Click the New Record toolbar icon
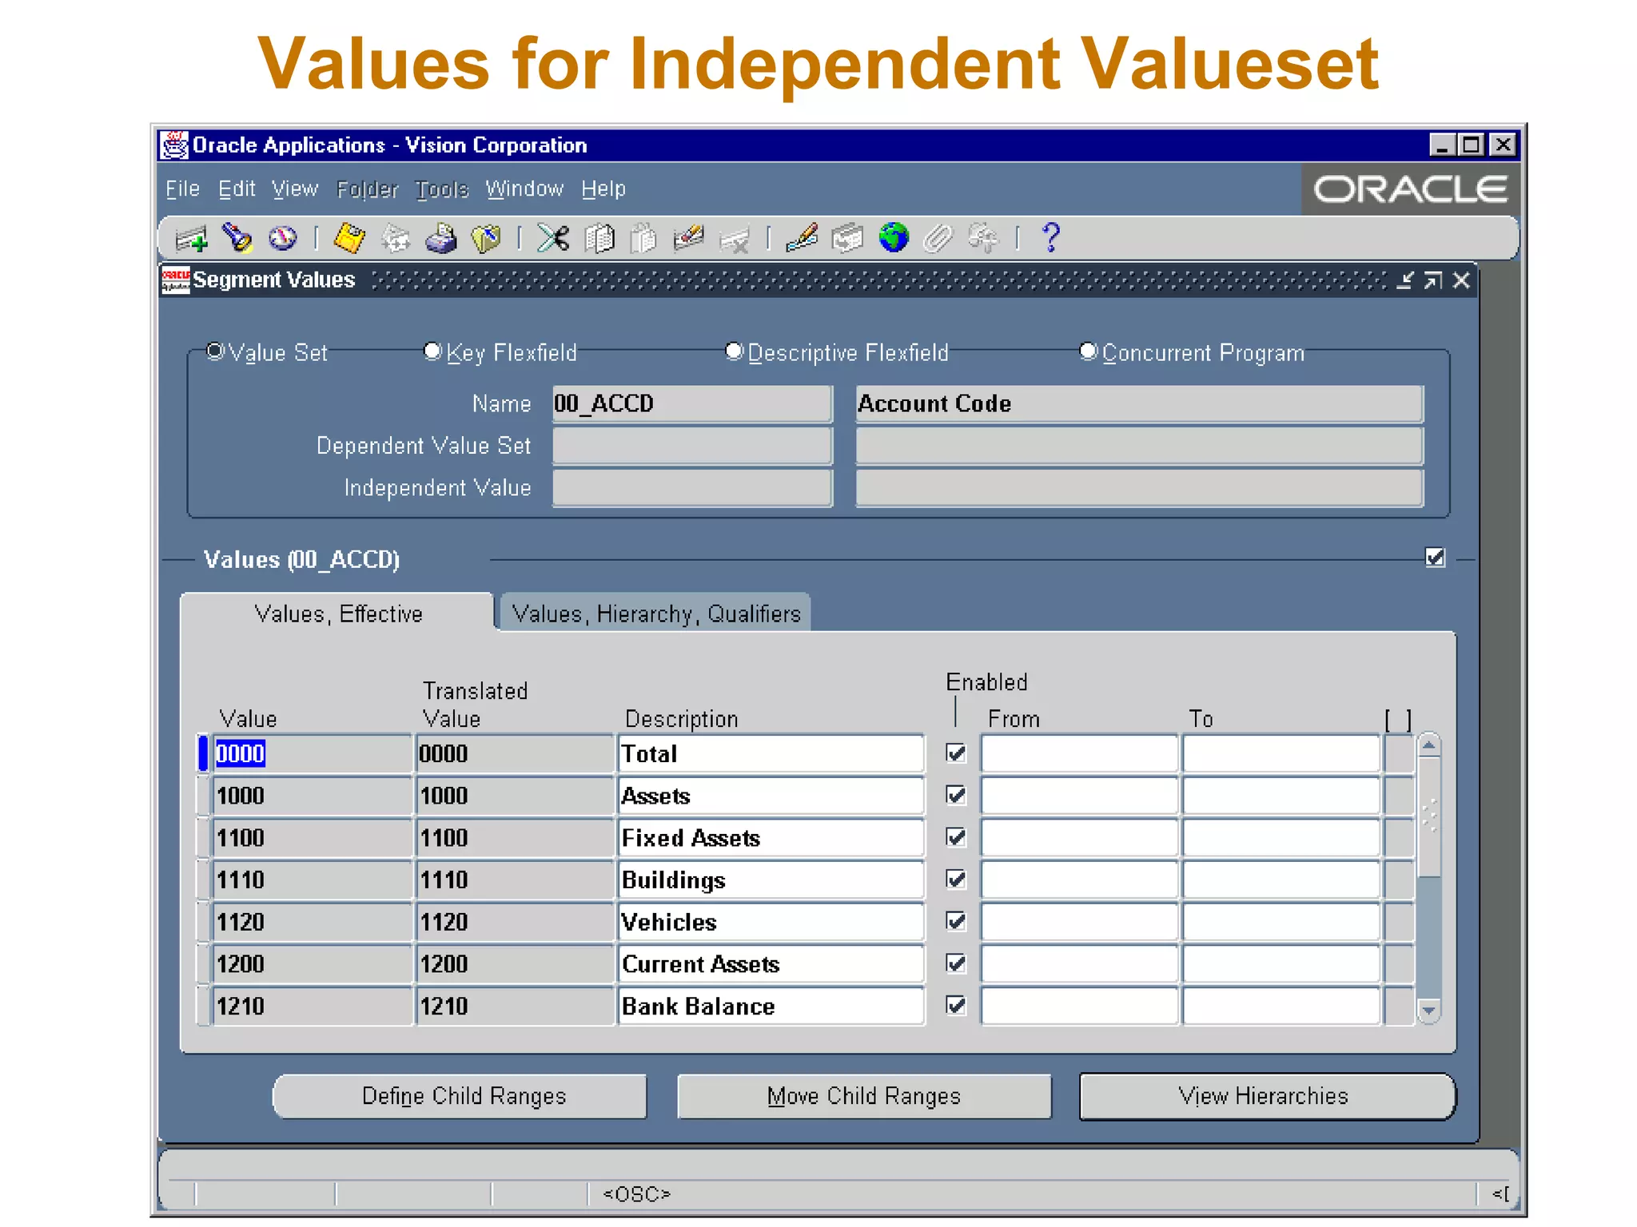Screen dimensions: 1637x1227 [x=191, y=238]
